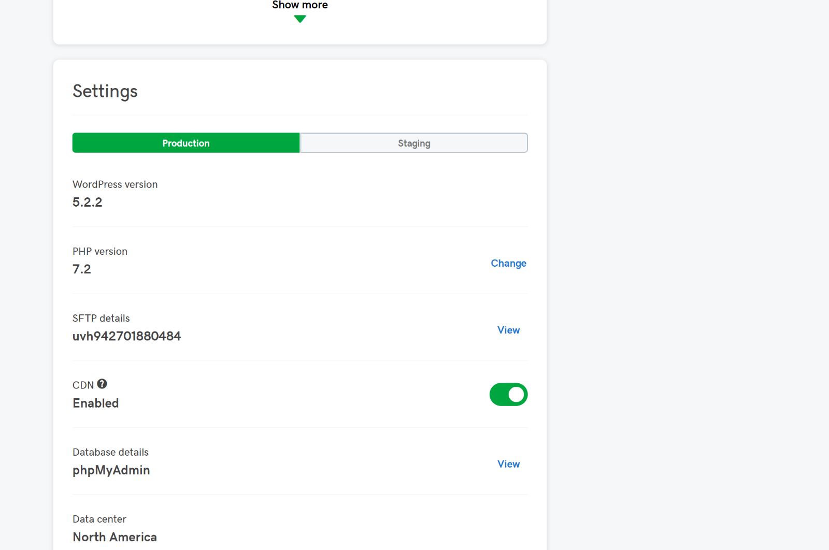Click the CDN Enabled status text
This screenshot has height=550, width=829.
(96, 403)
